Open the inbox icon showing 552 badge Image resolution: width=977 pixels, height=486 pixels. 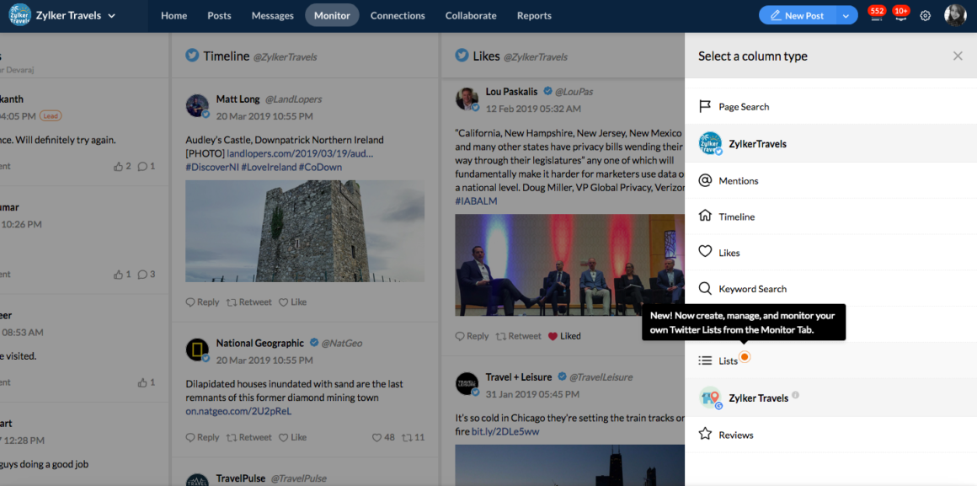tap(876, 16)
